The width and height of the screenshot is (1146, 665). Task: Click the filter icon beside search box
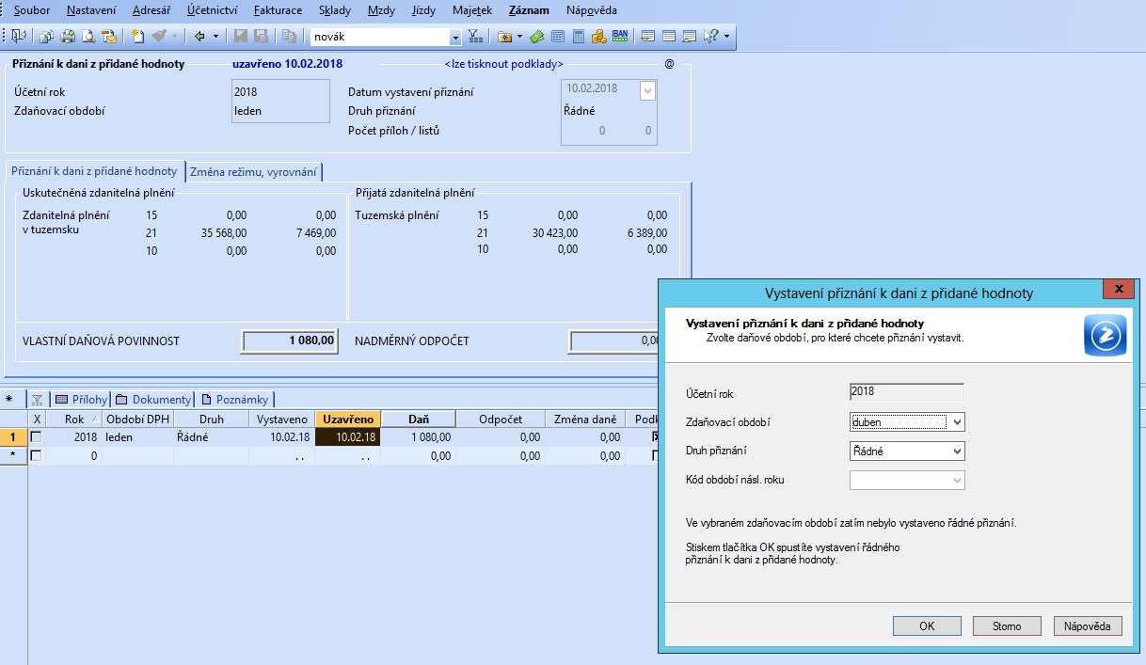click(475, 37)
